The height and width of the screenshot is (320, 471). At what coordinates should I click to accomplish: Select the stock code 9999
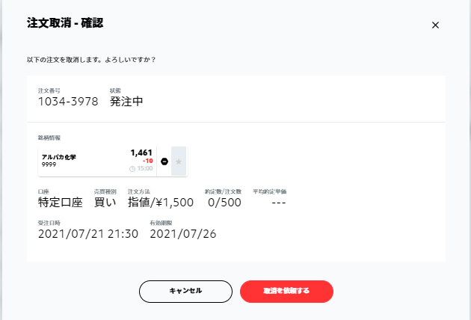click(x=49, y=164)
